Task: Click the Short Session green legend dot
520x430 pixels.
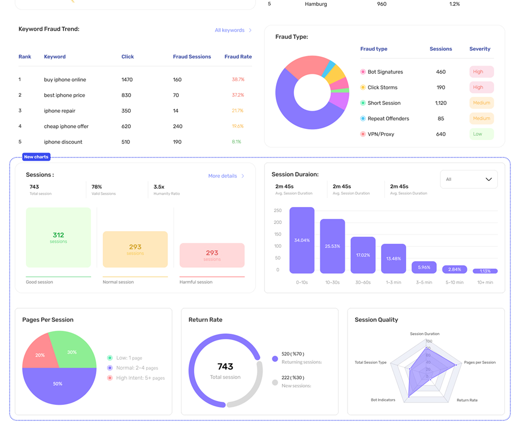Action: point(363,103)
